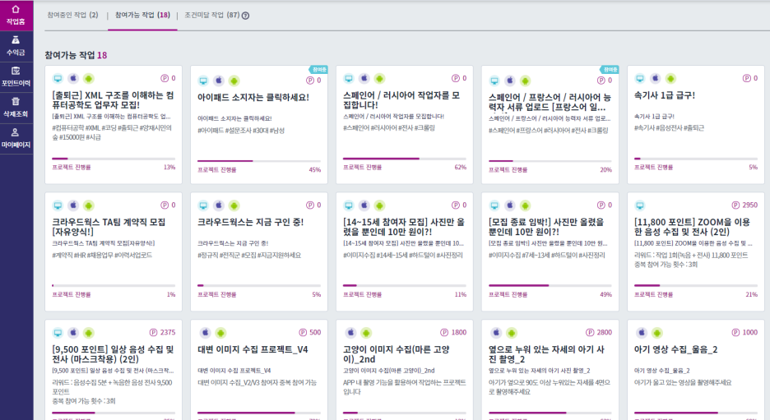Click Apple icon on XML 구조 card
770x420 pixels.
pos(73,79)
